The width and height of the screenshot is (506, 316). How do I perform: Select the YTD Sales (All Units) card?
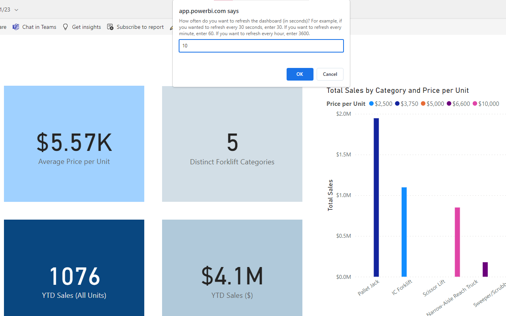(x=74, y=268)
